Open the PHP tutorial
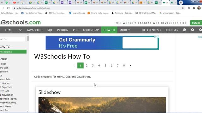 (x=75, y=30)
